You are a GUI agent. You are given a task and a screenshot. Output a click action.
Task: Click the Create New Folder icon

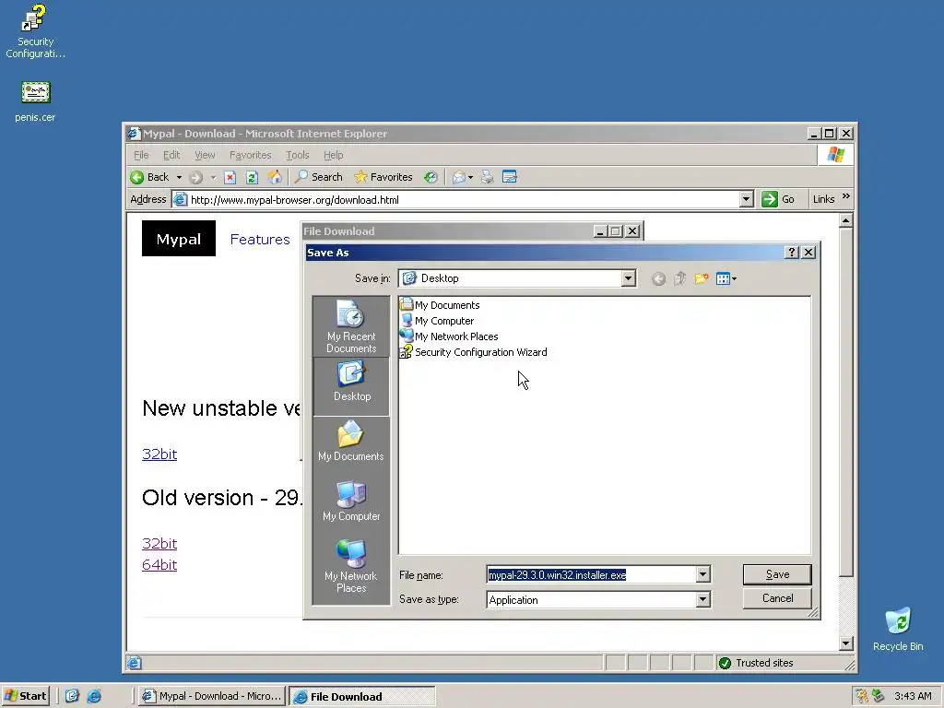tap(702, 278)
